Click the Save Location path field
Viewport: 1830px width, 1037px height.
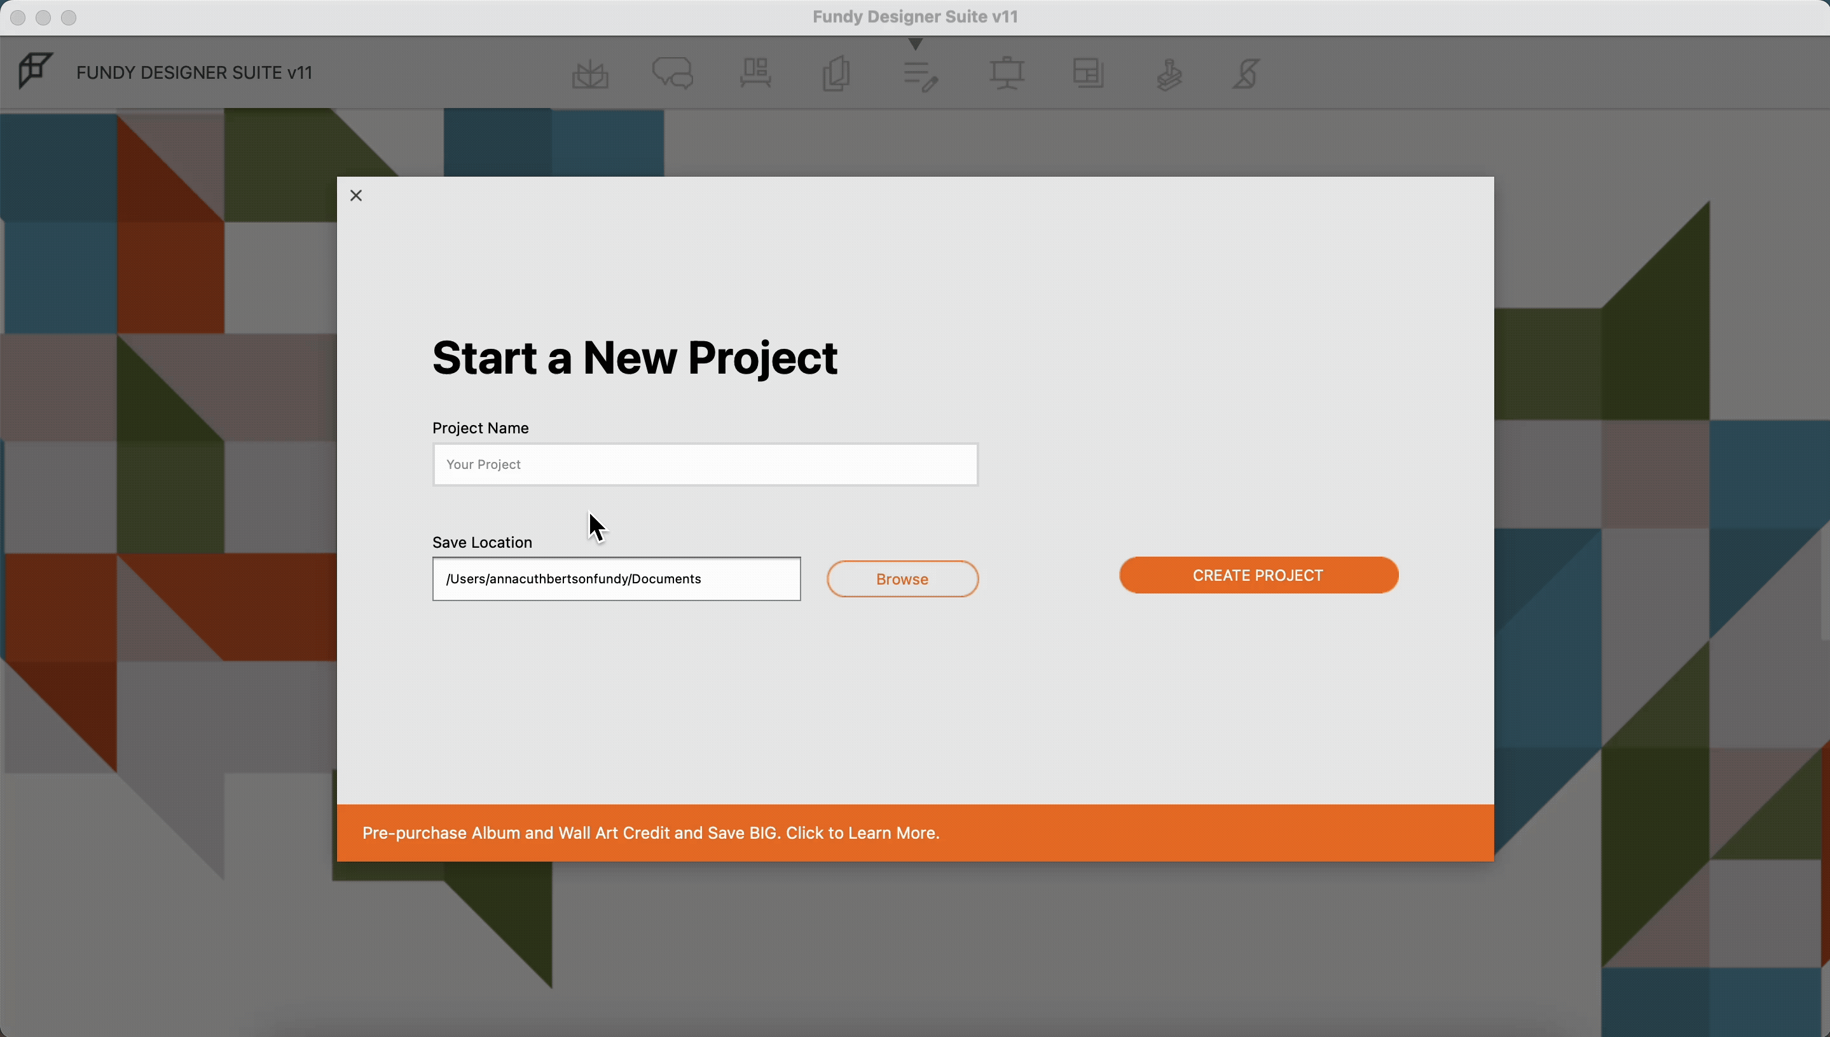(616, 578)
